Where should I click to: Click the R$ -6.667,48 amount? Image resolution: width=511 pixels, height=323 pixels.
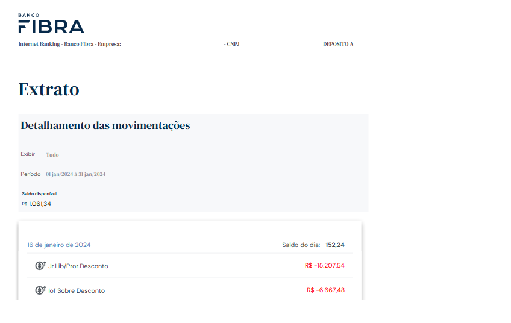tap(325, 290)
